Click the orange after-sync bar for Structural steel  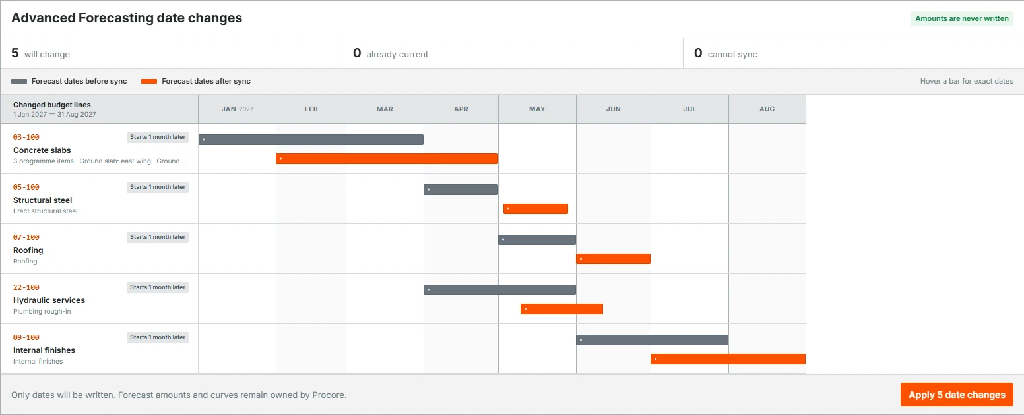point(536,209)
